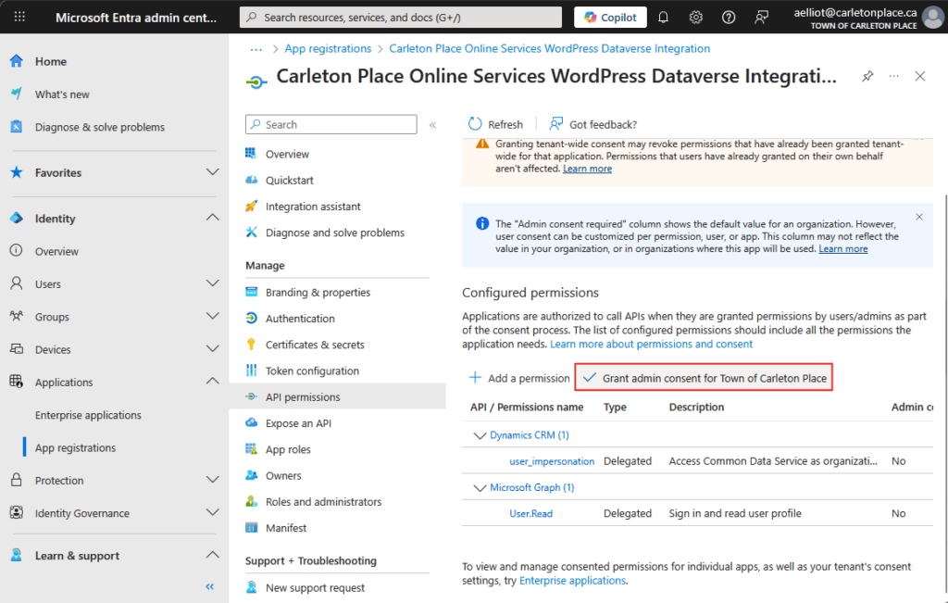The image size is (948, 603).
Task: Open Diagnose and solve problems in resource menu
Action: (x=334, y=232)
